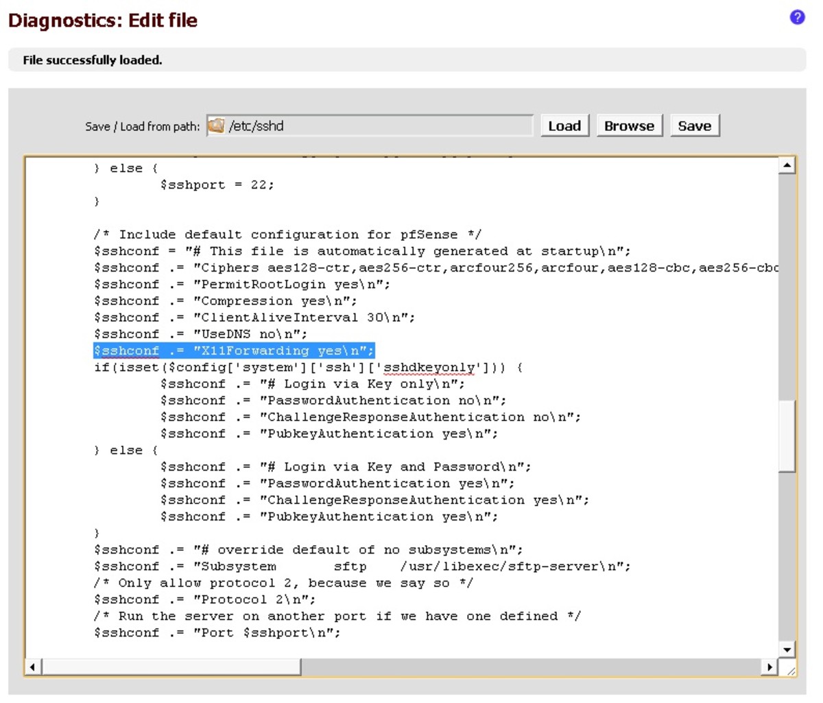Screen dimensions: 823x703
Task: Focus the /etc/sshd path input field
Action: (x=377, y=126)
